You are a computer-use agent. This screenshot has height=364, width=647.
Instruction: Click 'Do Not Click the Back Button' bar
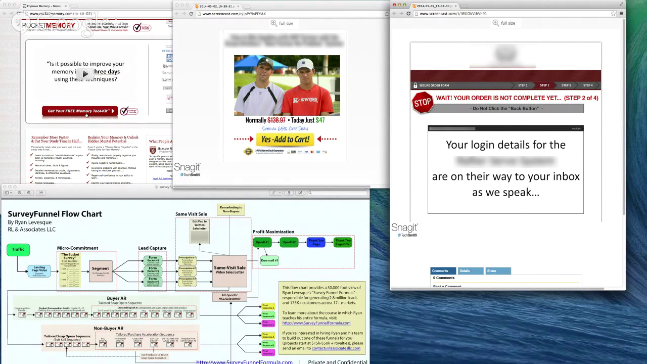click(x=506, y=109)
